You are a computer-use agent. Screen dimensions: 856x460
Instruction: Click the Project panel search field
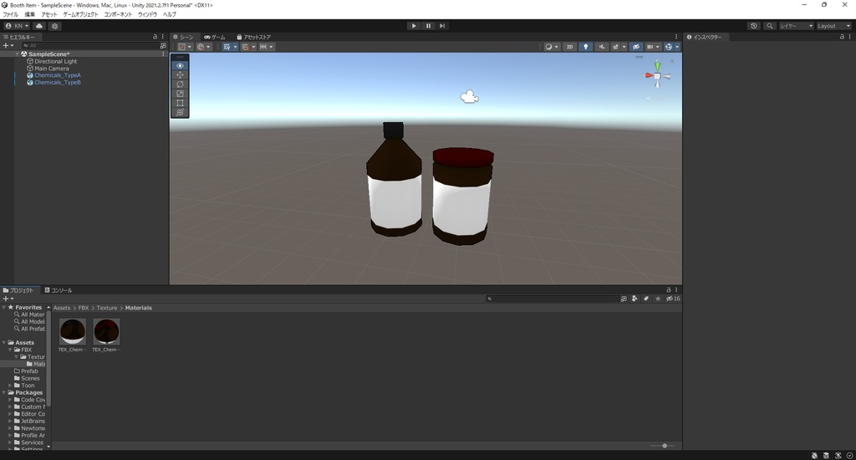[552, 299]
